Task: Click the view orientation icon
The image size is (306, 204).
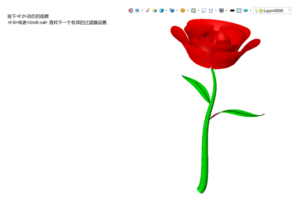Action: 137,10
